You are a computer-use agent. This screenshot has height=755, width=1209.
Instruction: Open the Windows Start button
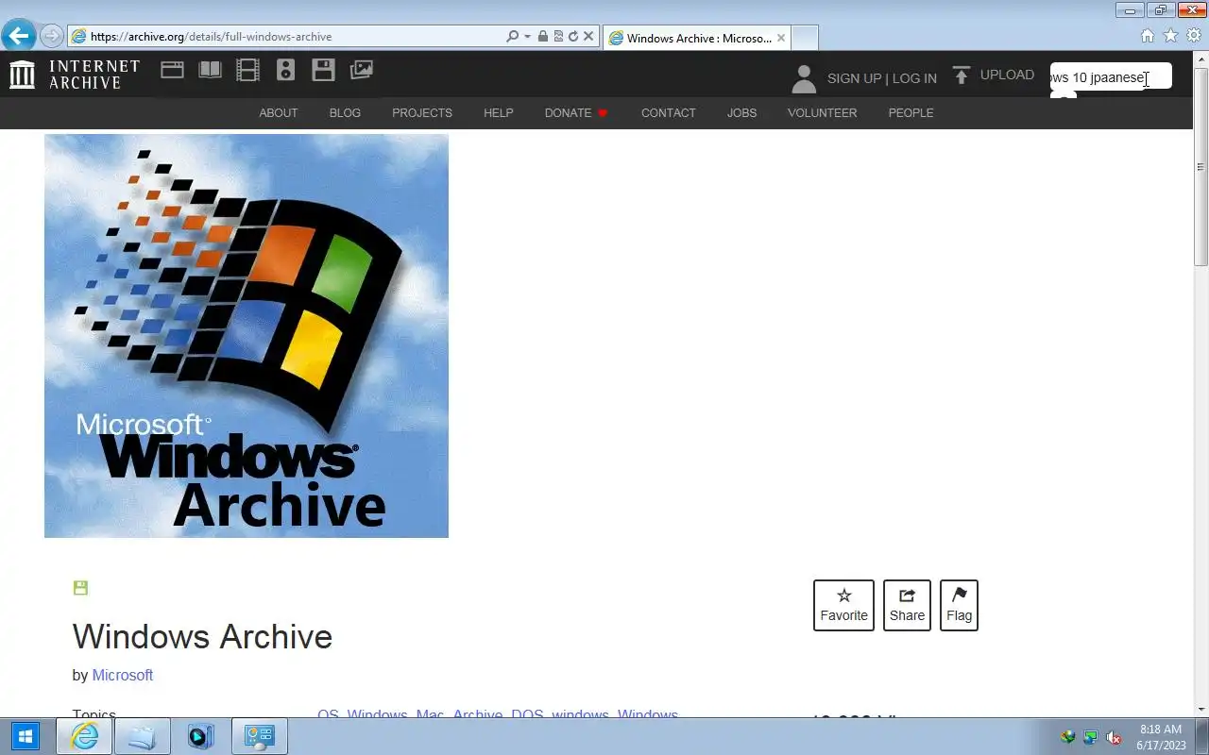[x=26, y=737]
